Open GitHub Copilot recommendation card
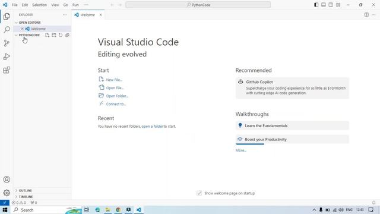This screenshot has height=214, width=380. [x=292, y=88]
